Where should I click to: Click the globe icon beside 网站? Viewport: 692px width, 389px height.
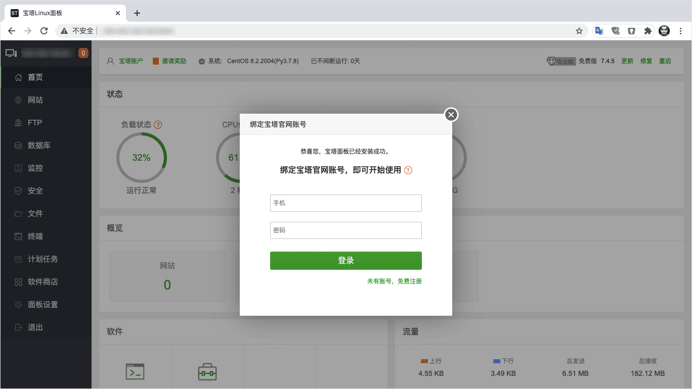click(18, 100)
